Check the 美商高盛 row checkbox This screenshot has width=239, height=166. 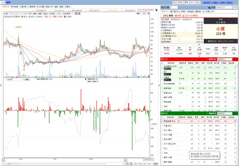[162, 88]
